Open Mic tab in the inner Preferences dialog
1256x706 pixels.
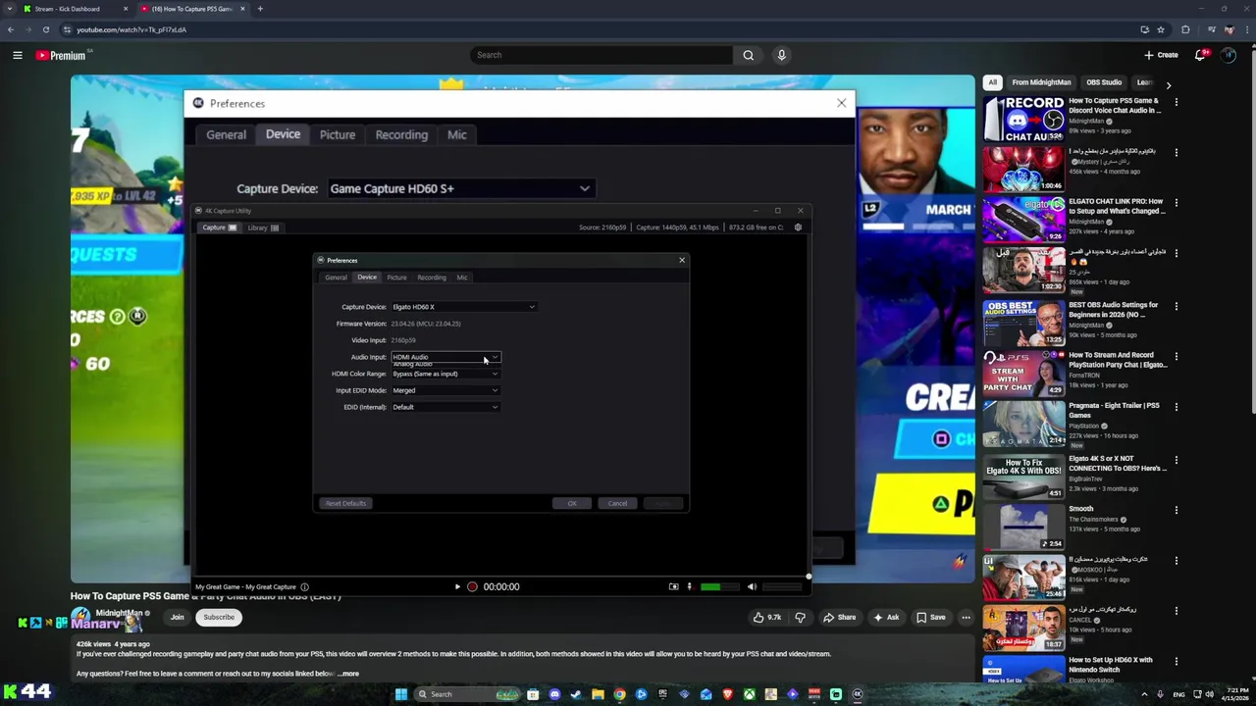tap(462, 277)
